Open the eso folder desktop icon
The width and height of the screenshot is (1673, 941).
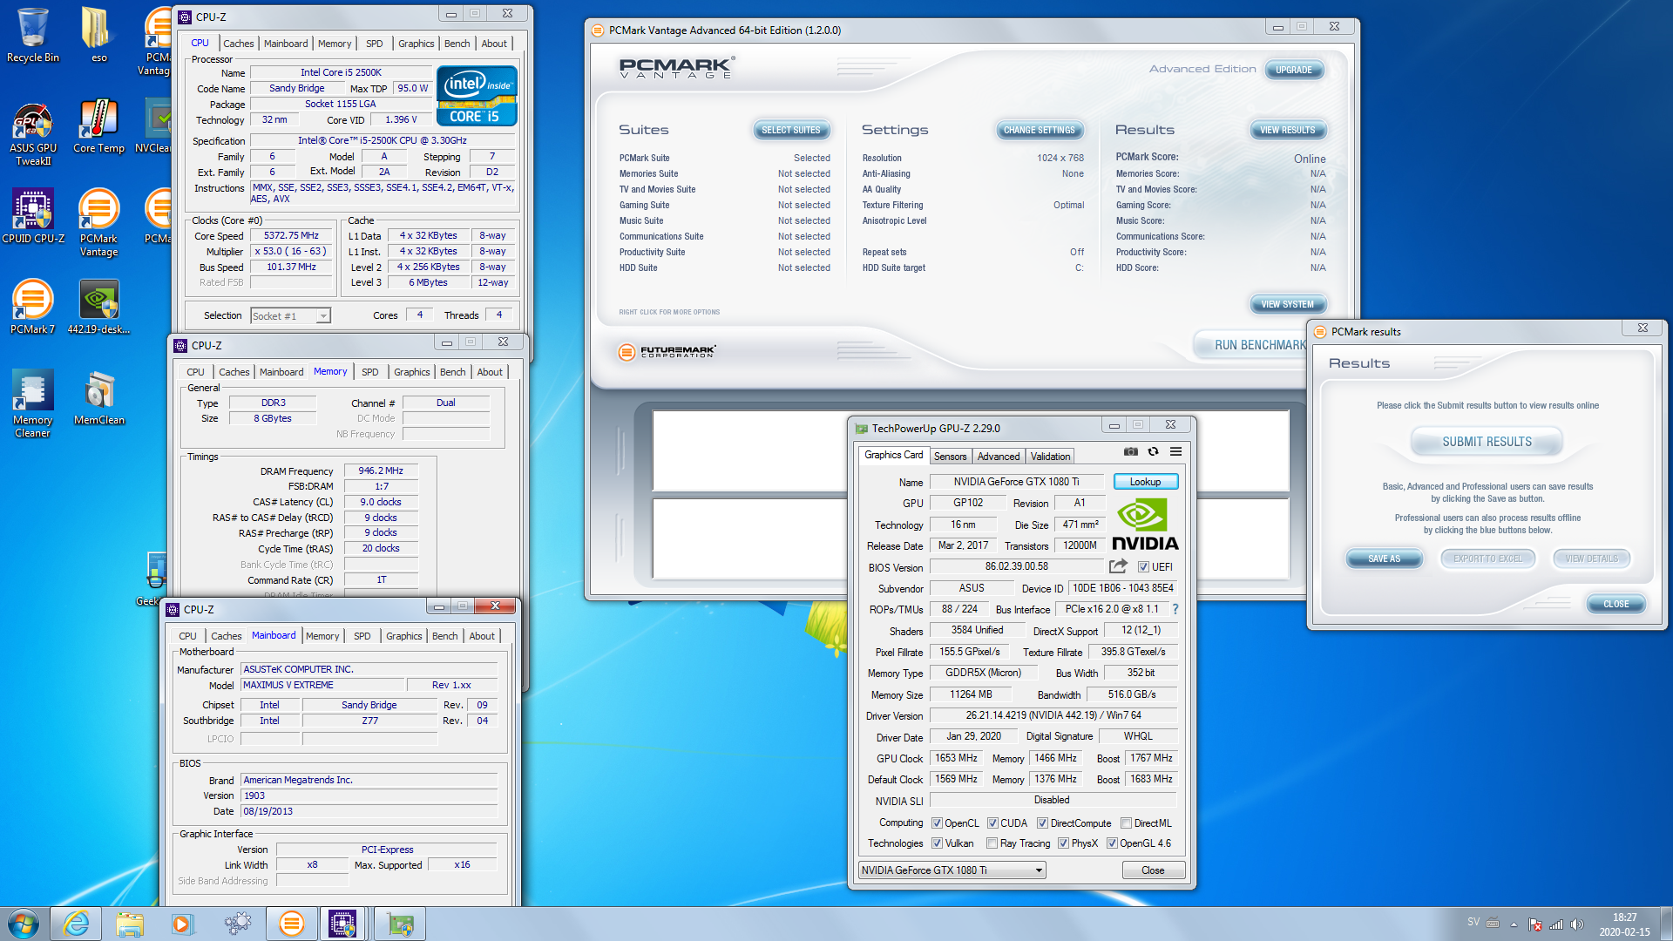98,35
